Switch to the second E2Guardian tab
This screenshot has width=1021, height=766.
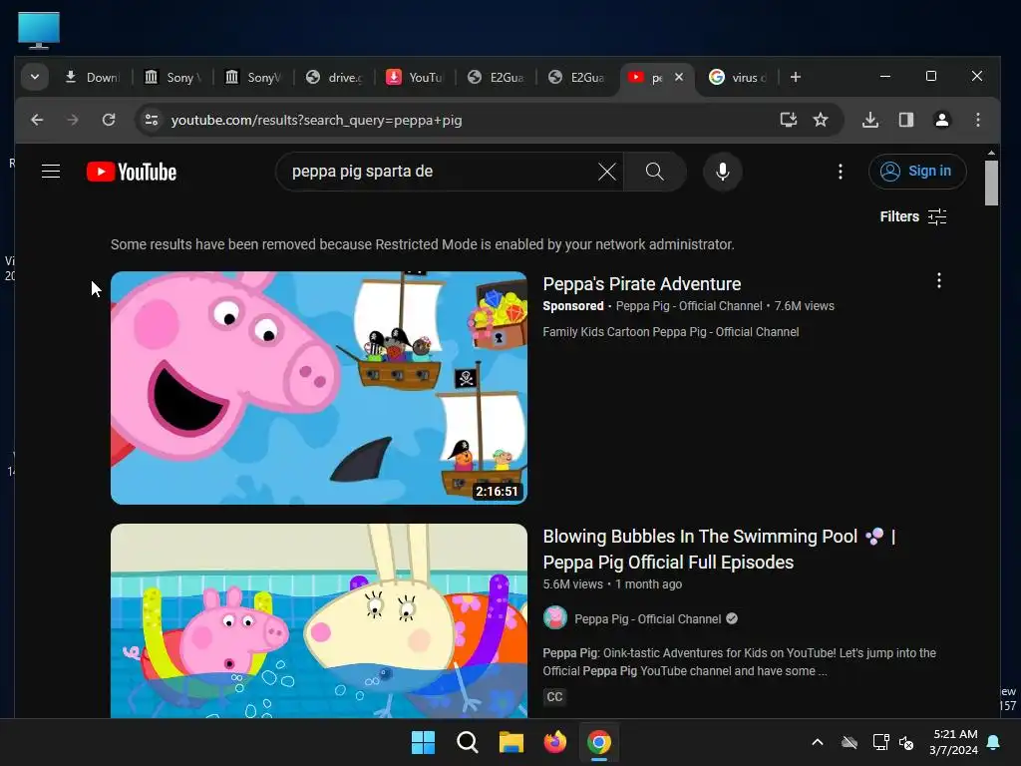point(575,78)
